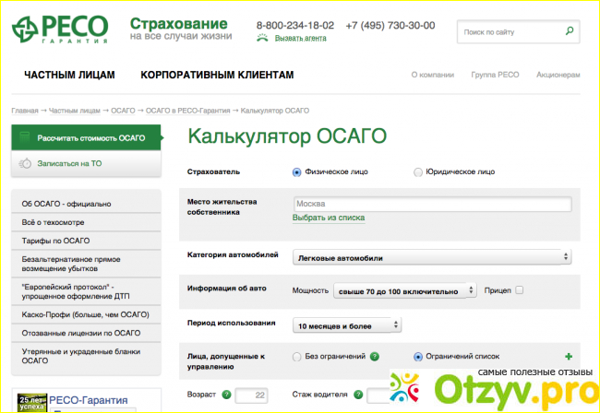Click help icon next to 'Стаж водителя'
Image resolution: width=600 pixels, height=413 pixels.
click(x=356, y=395)
